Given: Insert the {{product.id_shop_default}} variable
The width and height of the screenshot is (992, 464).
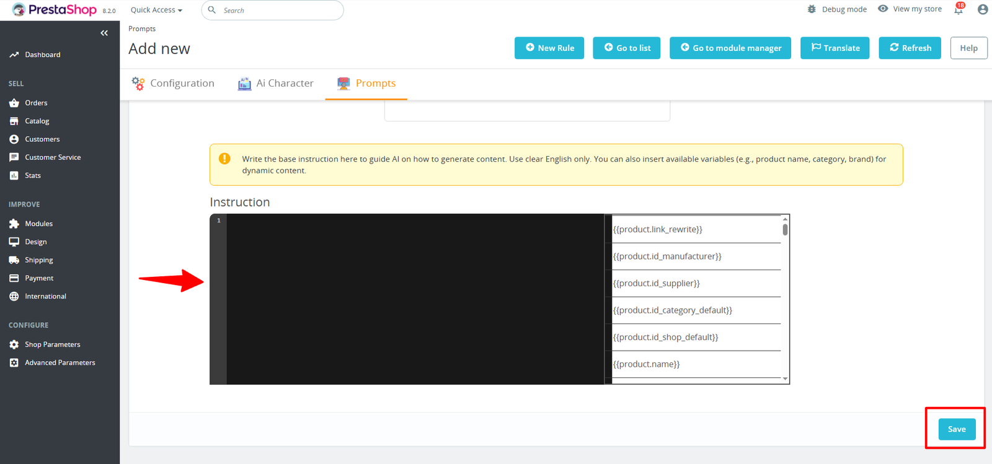Looking at the screenshot, I should (696, 337).
